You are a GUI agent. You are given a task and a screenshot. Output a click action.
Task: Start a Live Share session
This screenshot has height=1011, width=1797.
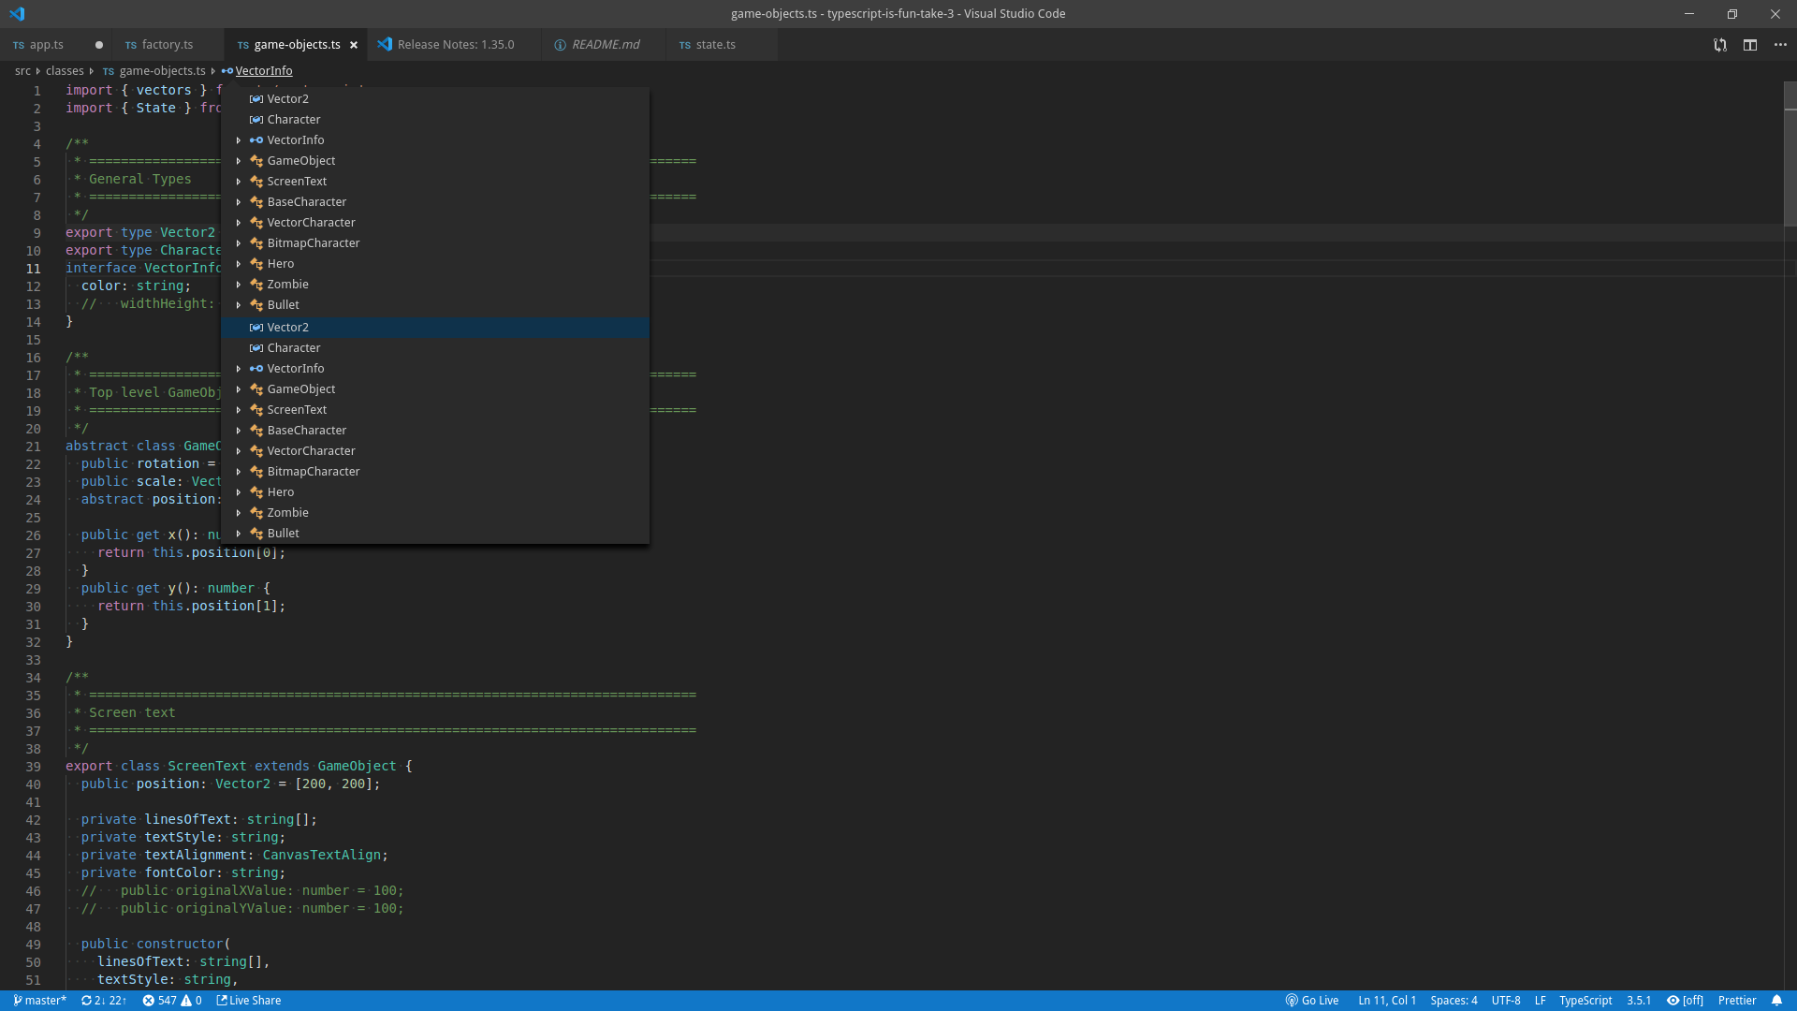click(248, 1001)
